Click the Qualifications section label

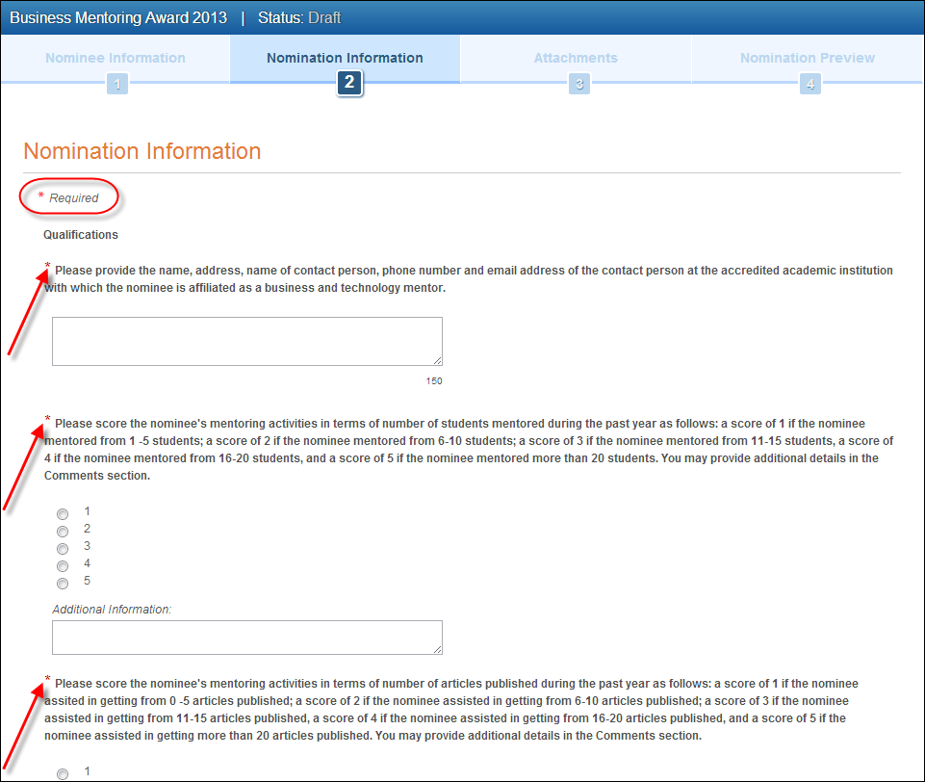pos(81,235)
